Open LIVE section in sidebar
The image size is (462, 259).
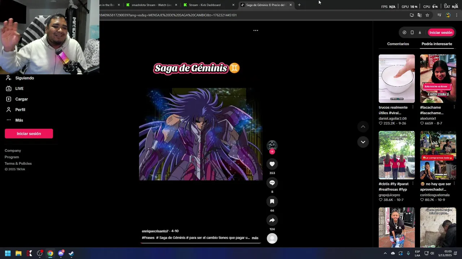pyautogui.click(x=19, y=88)
